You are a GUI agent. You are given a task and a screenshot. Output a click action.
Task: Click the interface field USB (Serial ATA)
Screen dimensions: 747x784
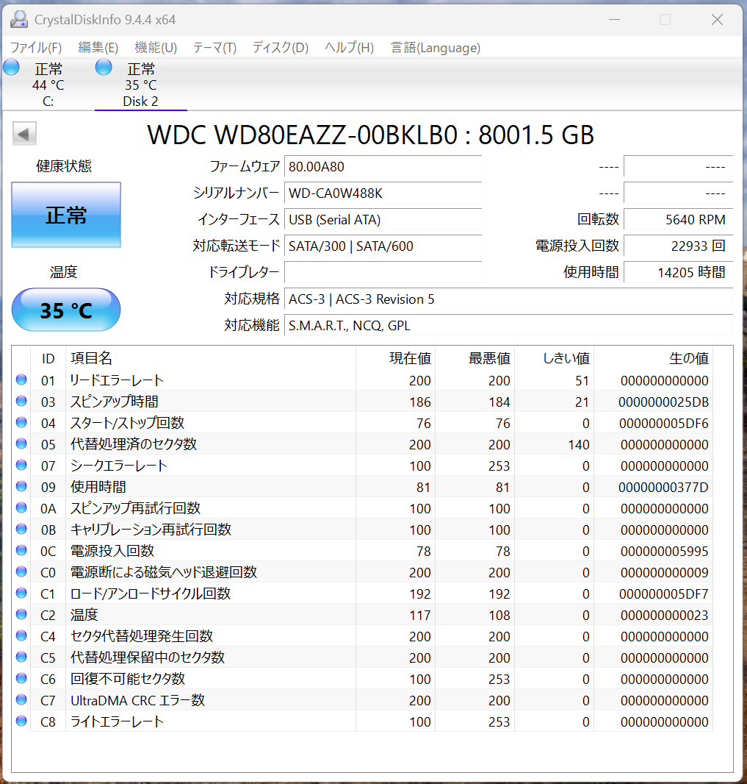pyautogui.click(x=383, y=219)
